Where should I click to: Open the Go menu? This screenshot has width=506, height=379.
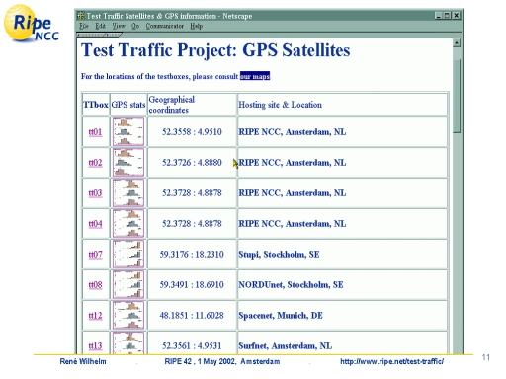(x=135, y=26)
